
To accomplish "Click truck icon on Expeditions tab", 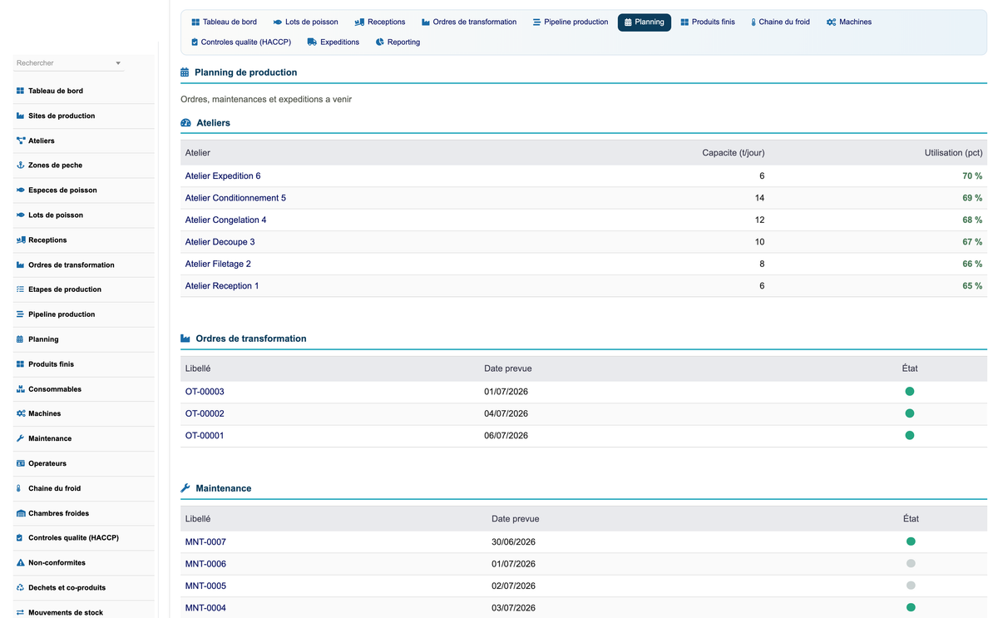I will coord(312,42).
